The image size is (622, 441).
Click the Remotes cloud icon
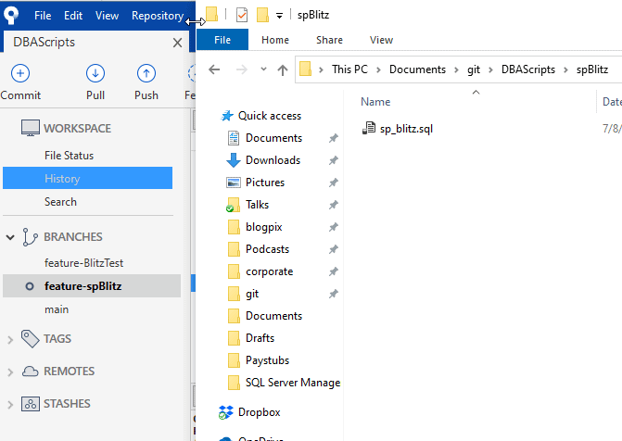pyautogui.click(x=31, y=372)
